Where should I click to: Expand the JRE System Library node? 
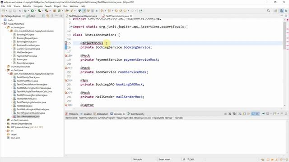[5, 127]
